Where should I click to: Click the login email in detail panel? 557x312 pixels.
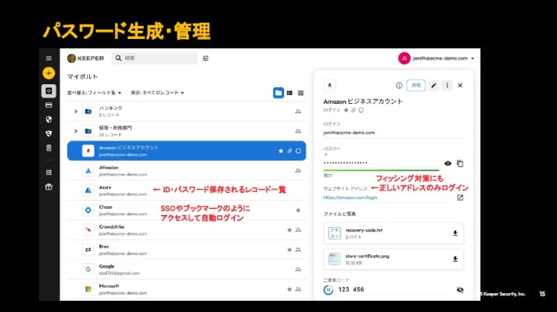point(349,132)
